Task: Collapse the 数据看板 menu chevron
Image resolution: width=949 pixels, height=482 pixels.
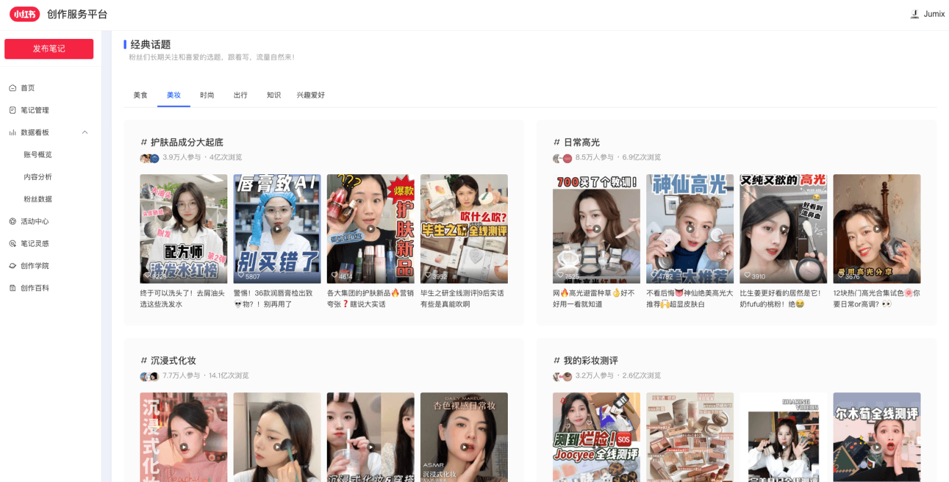Action: pos(85,132)
